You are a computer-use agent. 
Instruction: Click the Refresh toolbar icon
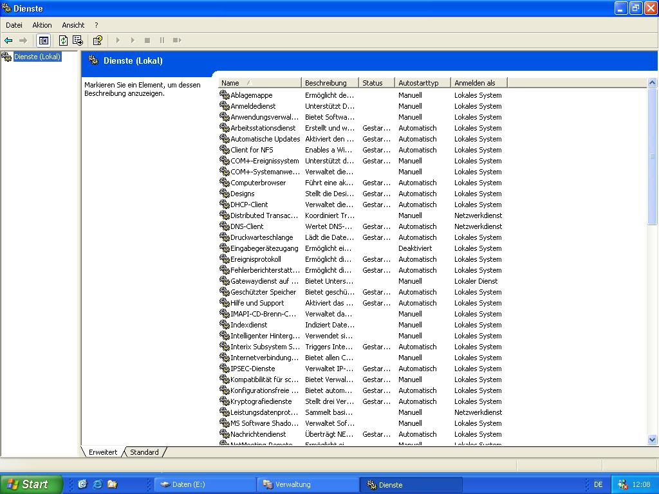coord(63,41)
